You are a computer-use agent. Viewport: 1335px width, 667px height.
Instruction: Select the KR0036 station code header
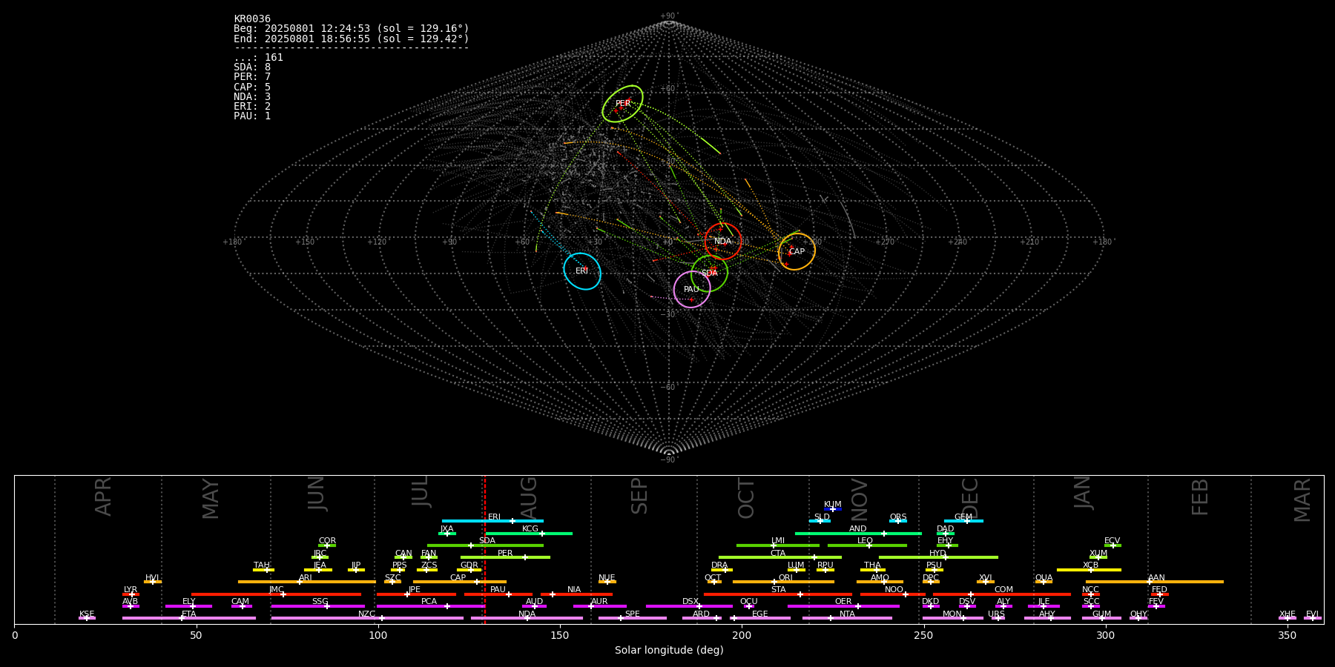coord(252,19)
